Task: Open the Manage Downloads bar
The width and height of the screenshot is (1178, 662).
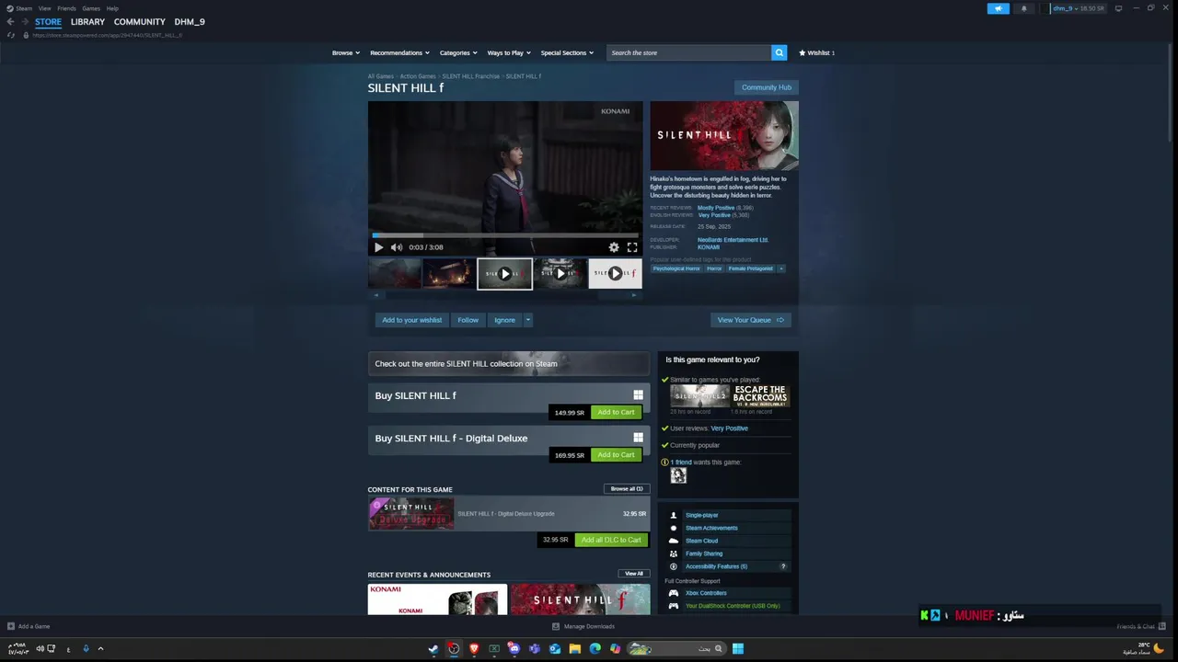Action: pyautogui.click(x=583, y=626)
